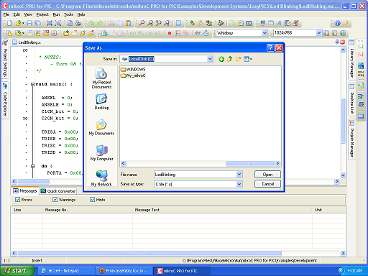Switch to the From assembly to C taskbar window
Image resolution: width=368 pixels, height=276 pixels.
coord(124,271)
